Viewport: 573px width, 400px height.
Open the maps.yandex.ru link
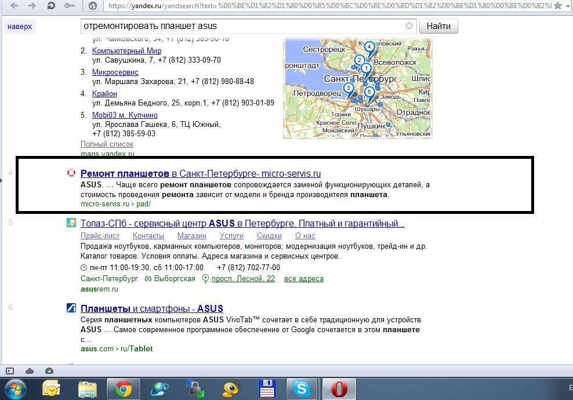tap(107, 154)
